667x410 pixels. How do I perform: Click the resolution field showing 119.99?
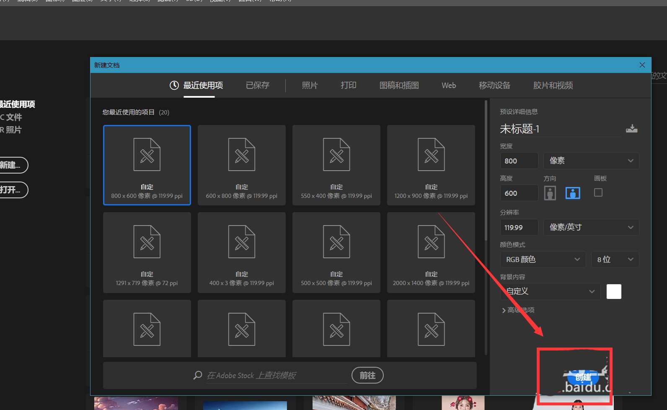point(519,227)
